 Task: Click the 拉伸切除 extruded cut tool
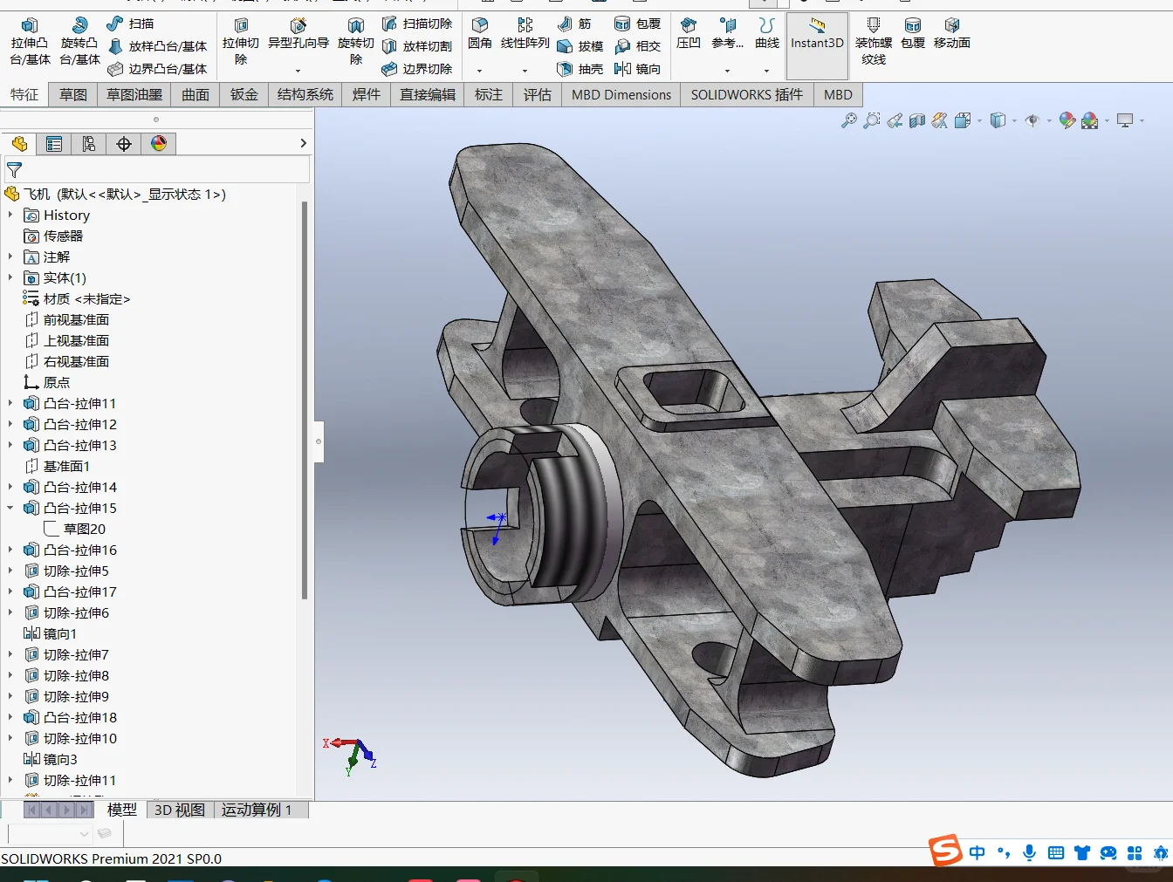coord(241,41)
